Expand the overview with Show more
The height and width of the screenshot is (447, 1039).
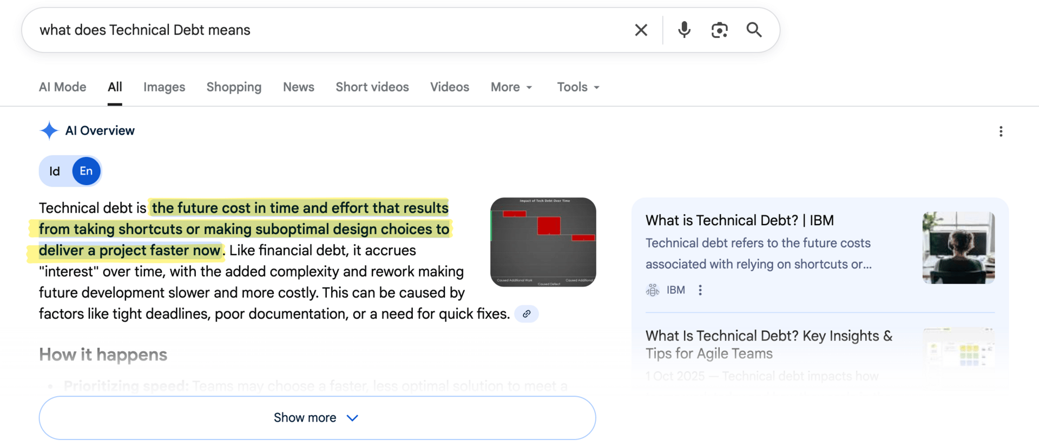coord(317,418)
